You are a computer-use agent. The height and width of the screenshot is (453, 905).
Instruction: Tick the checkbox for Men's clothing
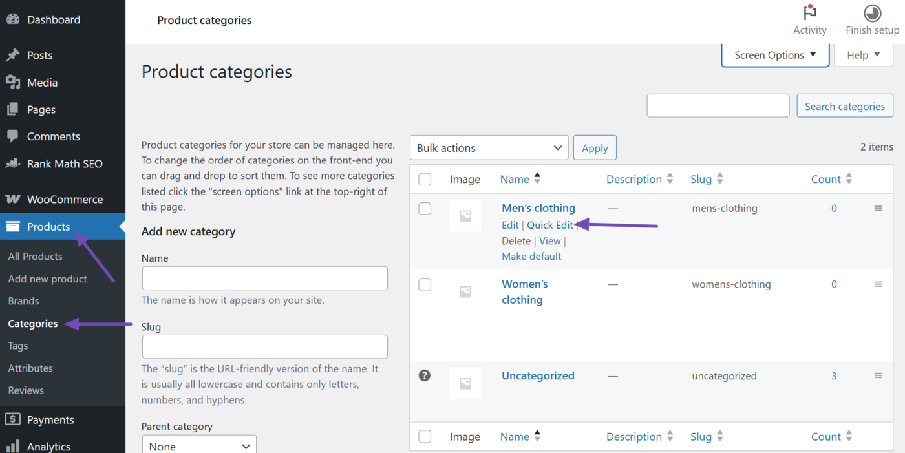pyautogui.click(x=425, y=208)
